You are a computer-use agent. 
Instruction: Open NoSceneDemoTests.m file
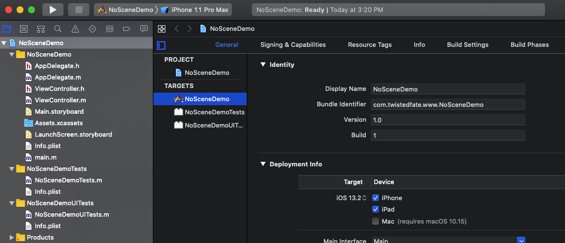click(x=68, y=180)
